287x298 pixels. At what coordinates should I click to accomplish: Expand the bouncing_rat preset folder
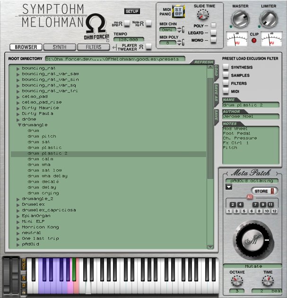click(18, 69)
